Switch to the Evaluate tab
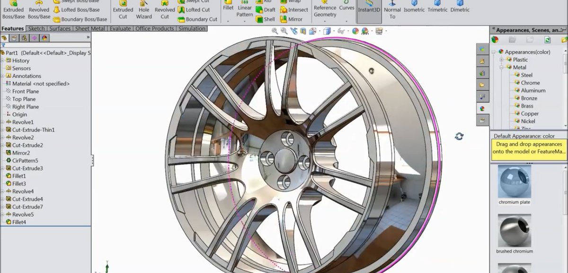 point(120,28)
